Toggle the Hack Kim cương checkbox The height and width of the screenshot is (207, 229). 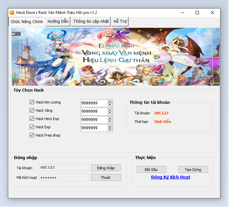[32, 102]
